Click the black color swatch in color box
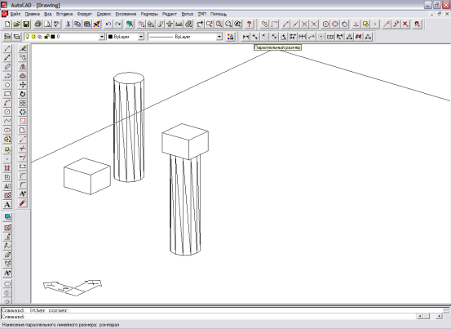 tap(110, 37)
